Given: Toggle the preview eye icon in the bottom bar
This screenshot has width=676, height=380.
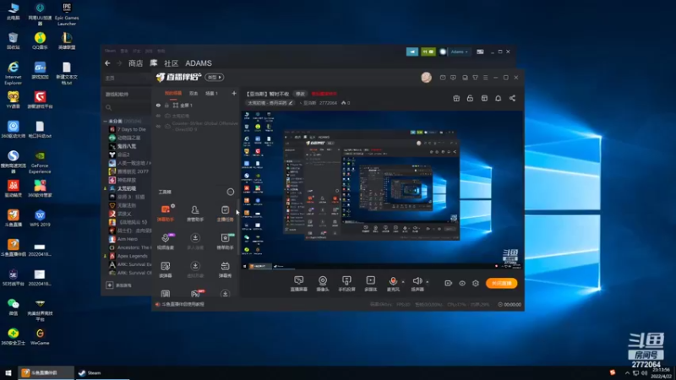Looking at the screenshot, I should [x=462, y=283].
